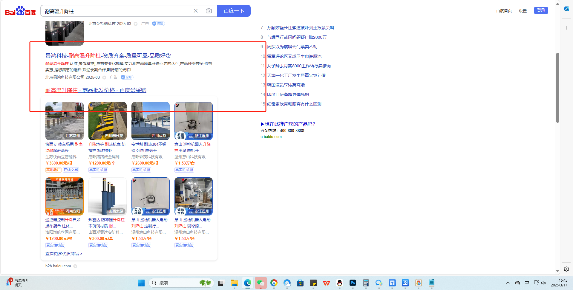Open the 四川成都 product thumbnail

151,121
